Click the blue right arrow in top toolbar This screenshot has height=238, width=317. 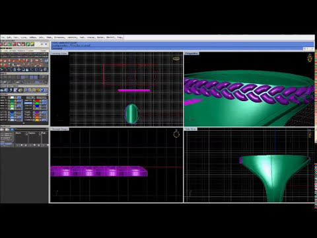tap(46, 44)
